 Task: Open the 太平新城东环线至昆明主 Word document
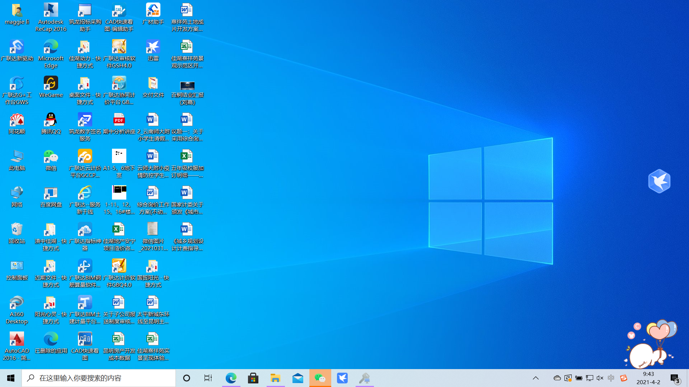pos(153,310)
